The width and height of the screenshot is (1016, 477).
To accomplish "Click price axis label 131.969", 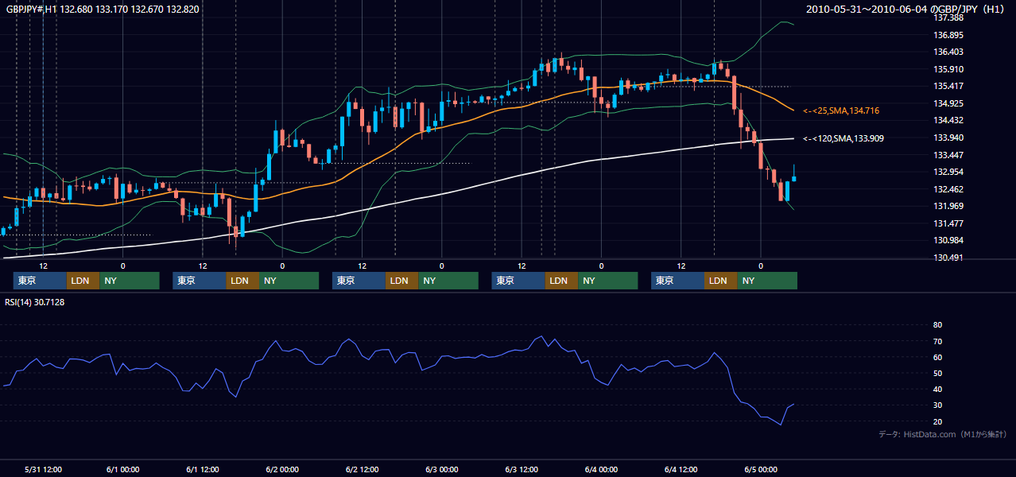I will (x=948, y=207).
